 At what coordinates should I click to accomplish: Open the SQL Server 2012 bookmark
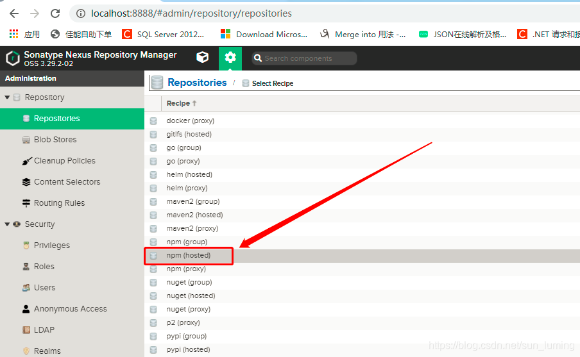point(164,35)
